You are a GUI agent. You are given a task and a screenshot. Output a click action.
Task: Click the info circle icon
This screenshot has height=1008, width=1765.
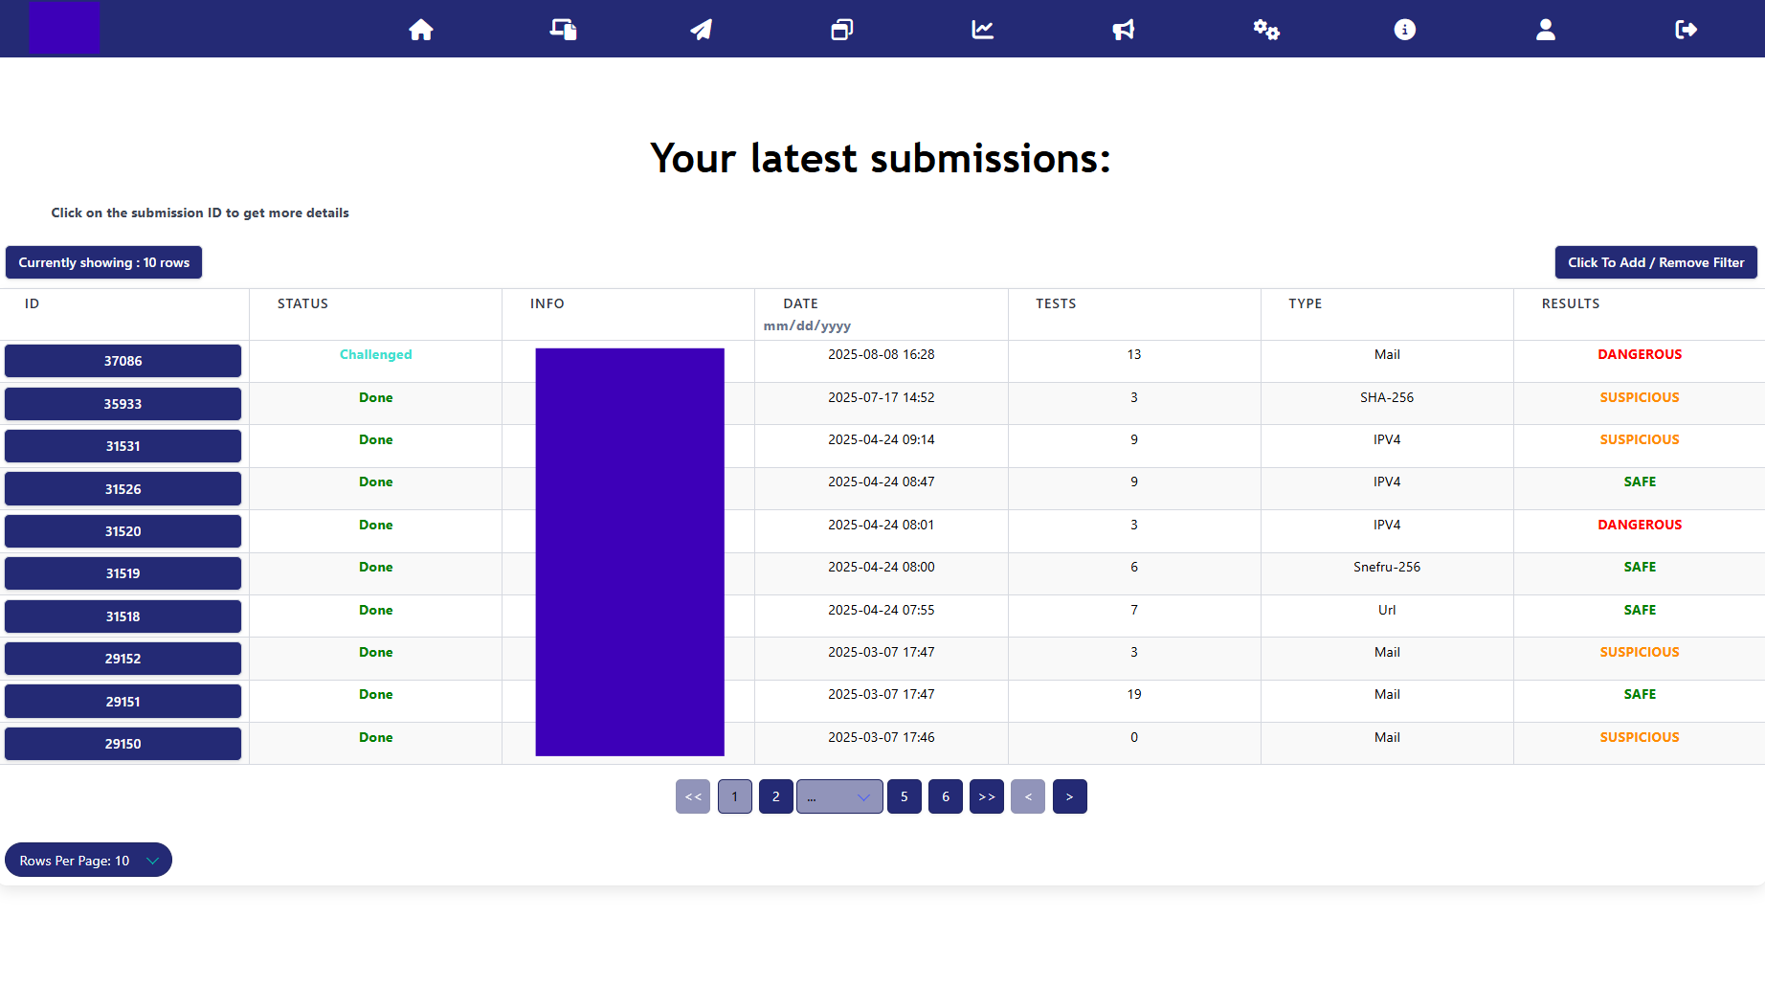pos(1405,30)
